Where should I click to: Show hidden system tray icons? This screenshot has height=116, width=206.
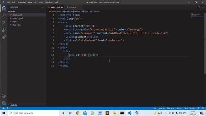166,113
